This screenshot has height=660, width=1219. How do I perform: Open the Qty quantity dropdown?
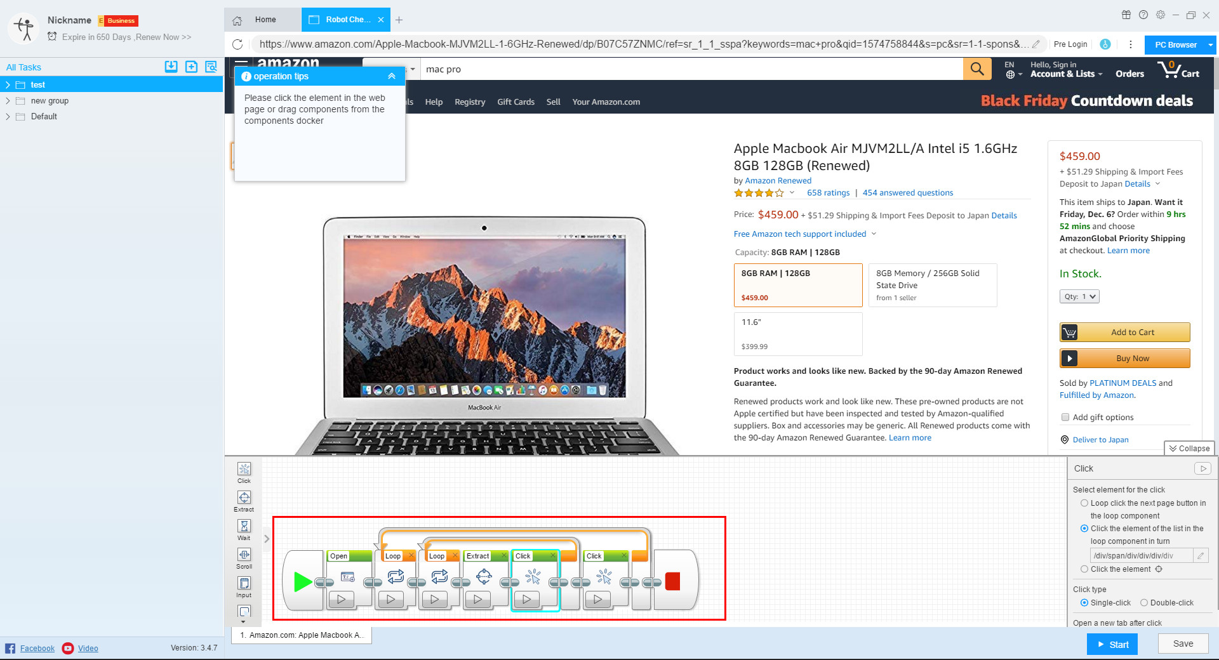tap(1079, 296)
